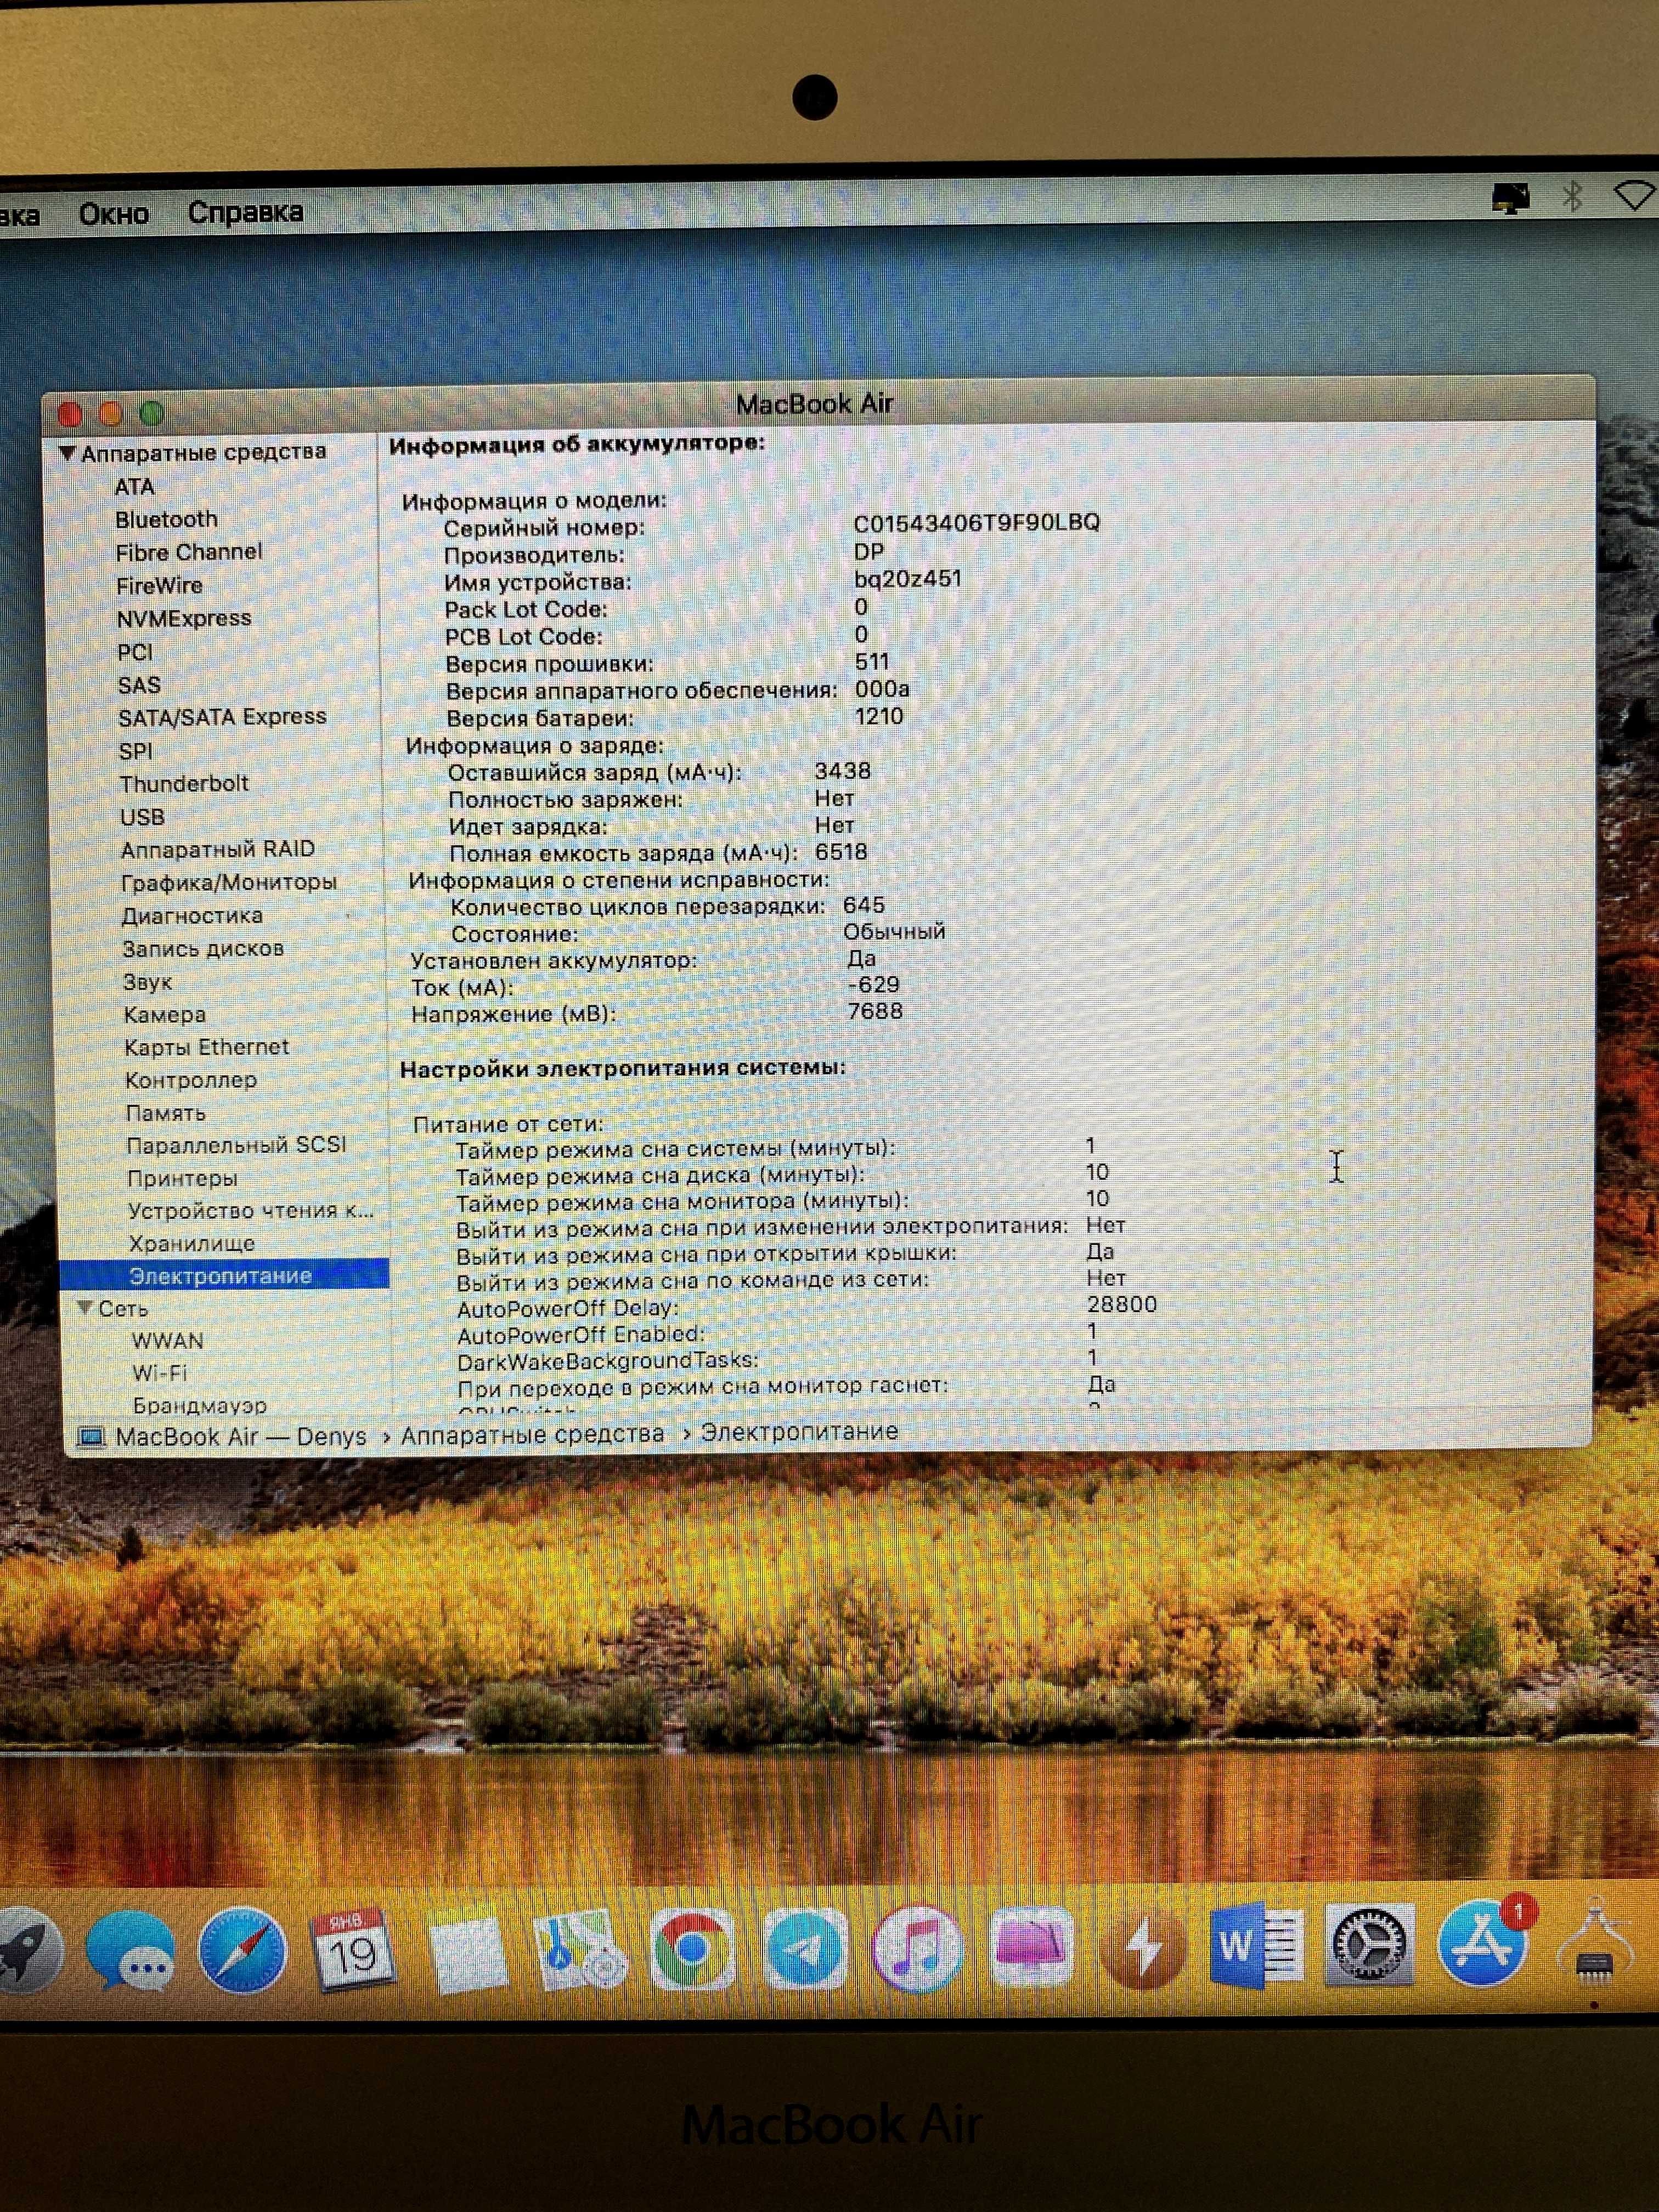Select Хранилище in the sidebar

[x=192, y=1243]
